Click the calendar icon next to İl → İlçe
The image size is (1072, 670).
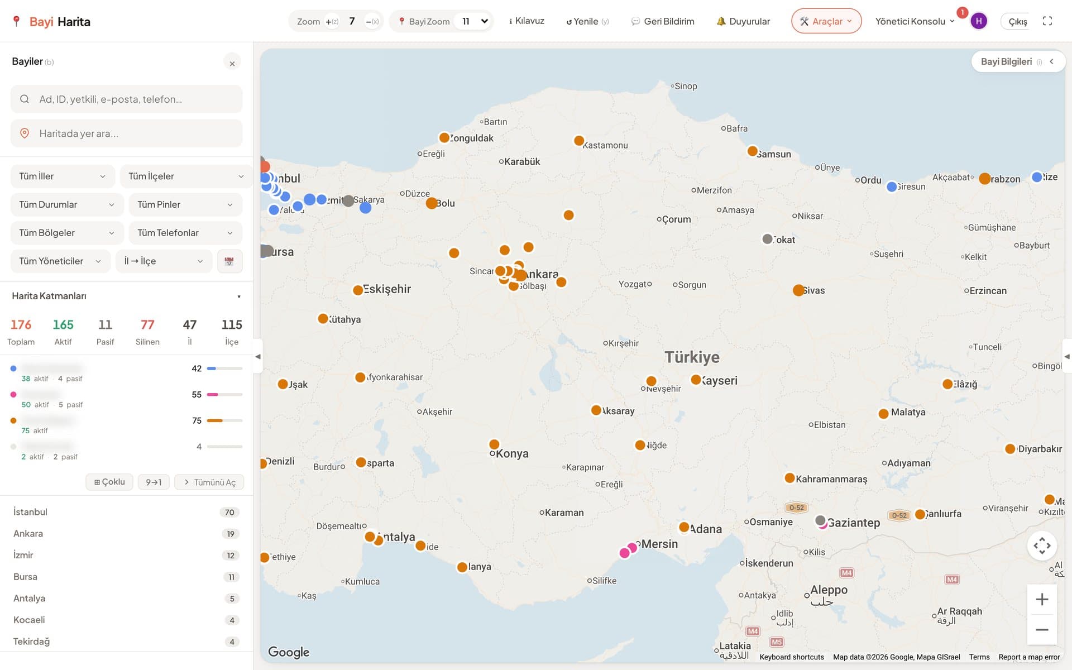pos(229,261)
